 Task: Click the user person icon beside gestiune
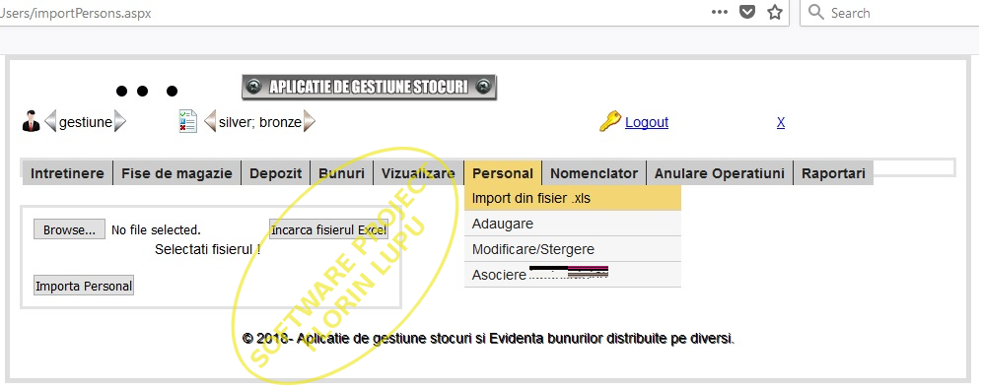[x=31, y=121]
